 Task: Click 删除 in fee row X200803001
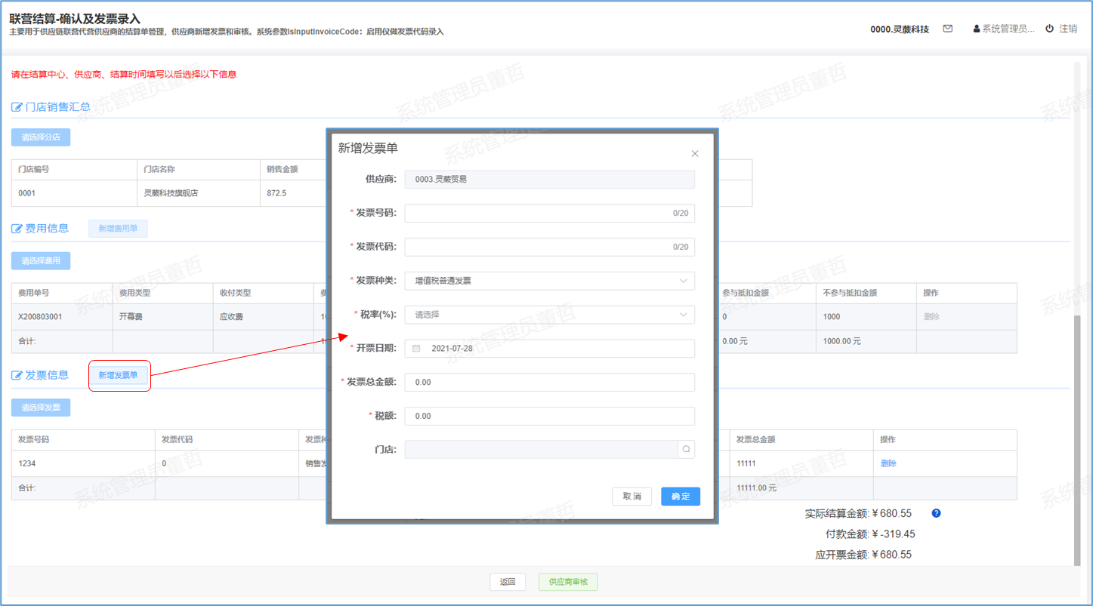pyautogui.click(x=931, y=317)
